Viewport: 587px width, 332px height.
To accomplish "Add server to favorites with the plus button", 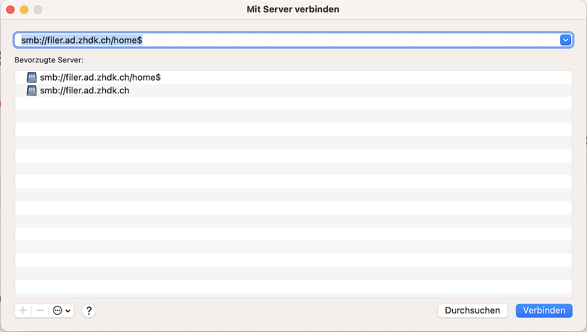I will (x=23, y=311).
